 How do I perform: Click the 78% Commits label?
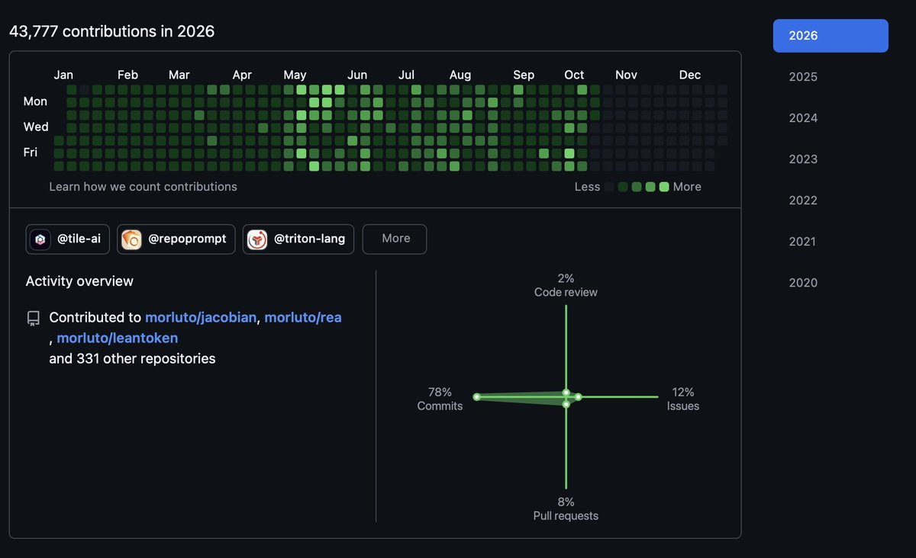(440, 399)
